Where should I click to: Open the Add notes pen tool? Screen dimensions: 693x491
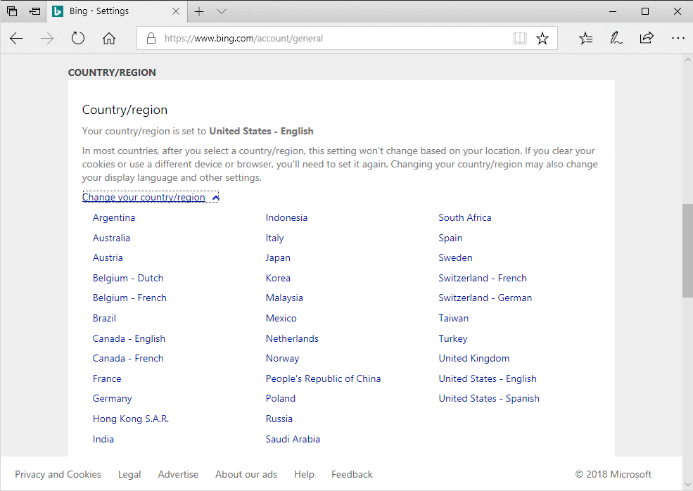616,39
